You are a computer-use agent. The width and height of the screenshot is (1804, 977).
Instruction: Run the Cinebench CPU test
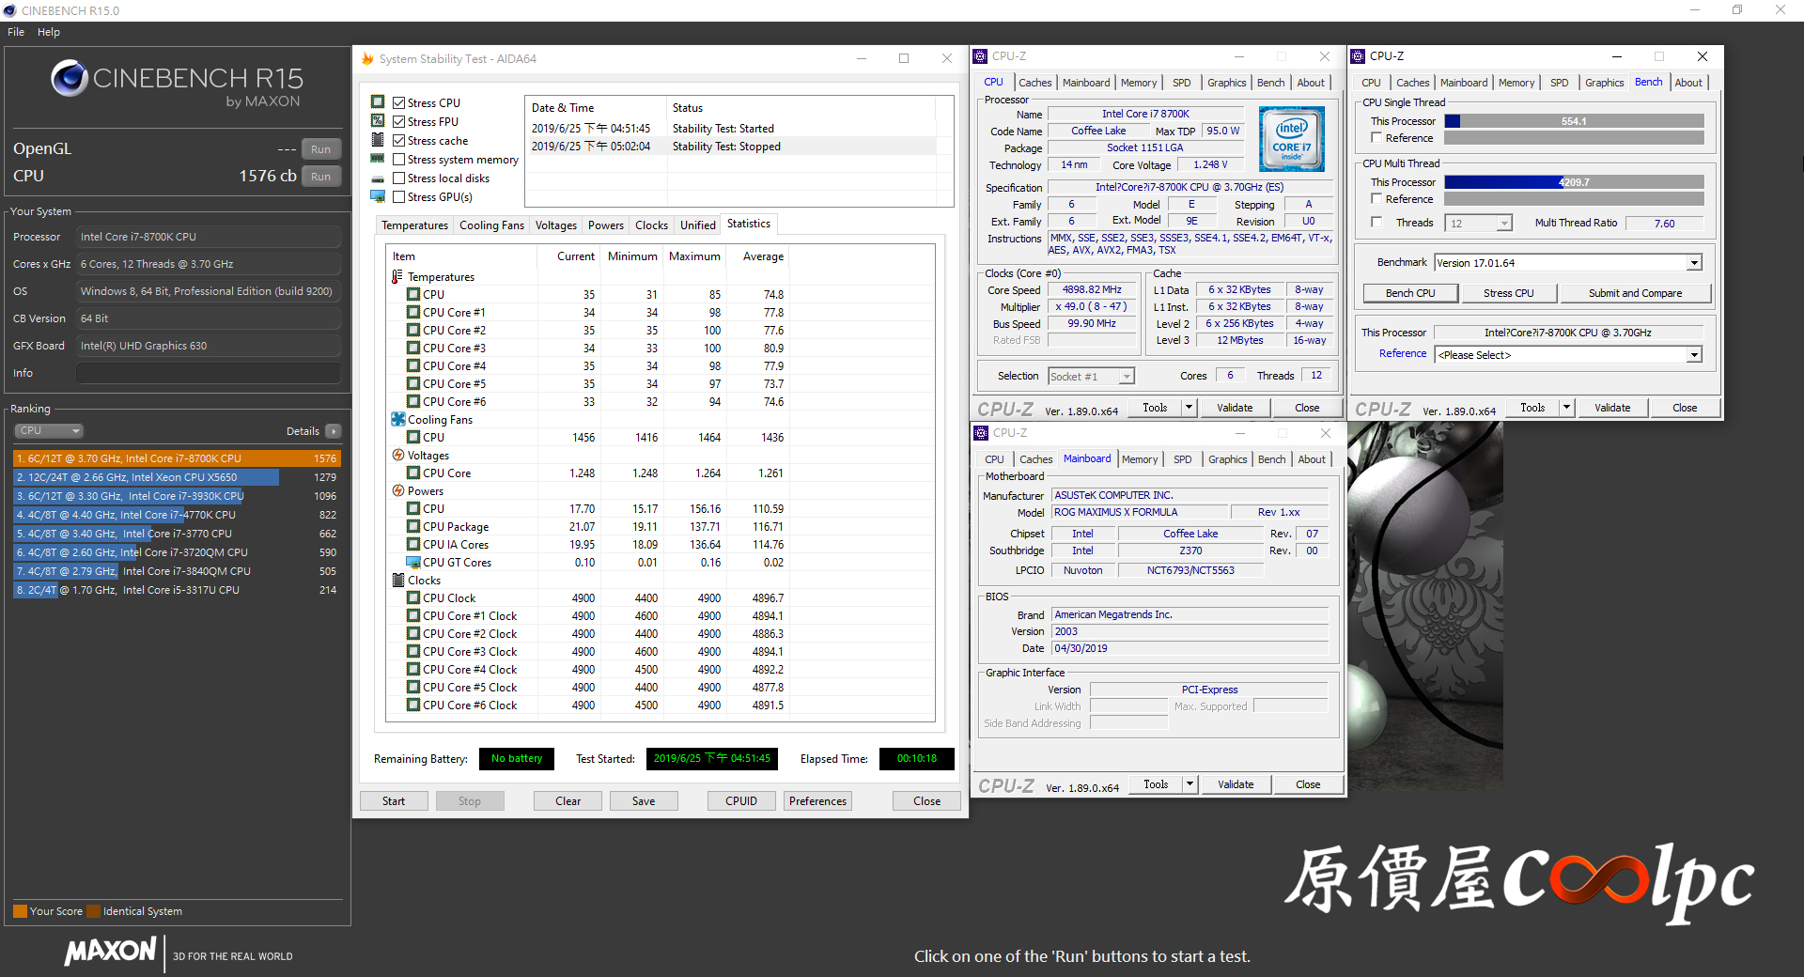[321, 177]
